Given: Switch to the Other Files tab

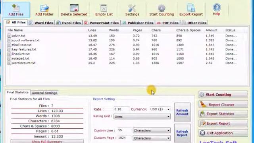Looking at the screenshot, I should (194, 23).
